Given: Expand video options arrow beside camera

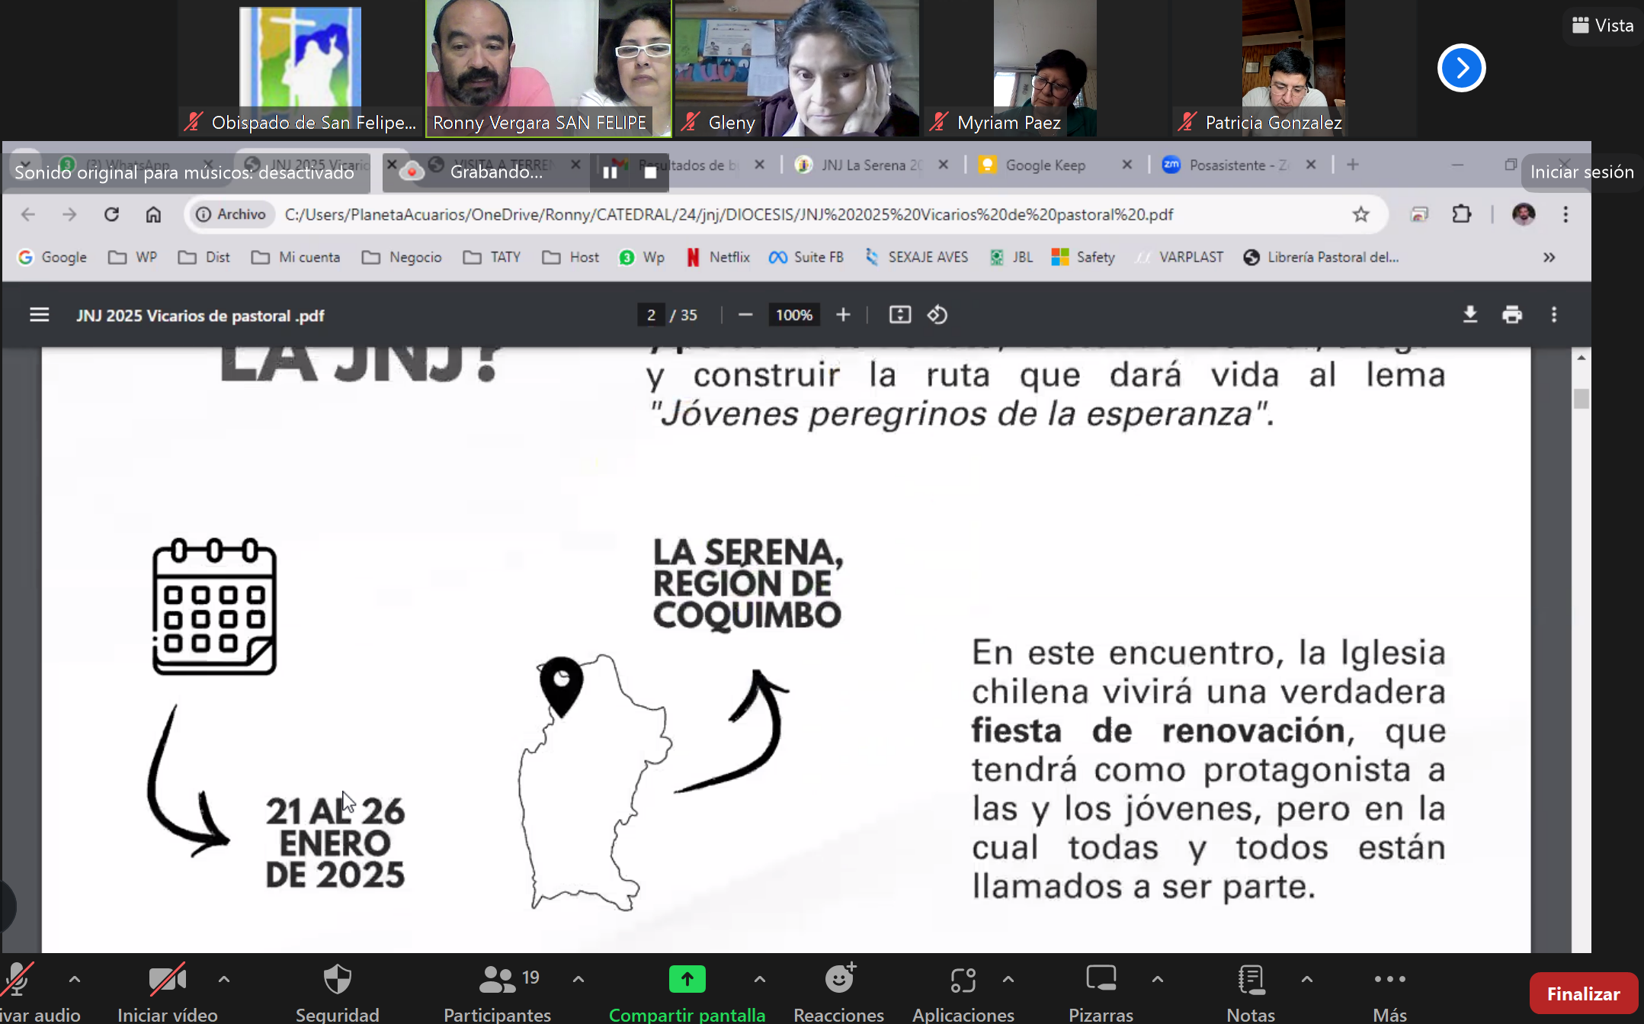Looking at the screenshot, I should pos(224,980).
